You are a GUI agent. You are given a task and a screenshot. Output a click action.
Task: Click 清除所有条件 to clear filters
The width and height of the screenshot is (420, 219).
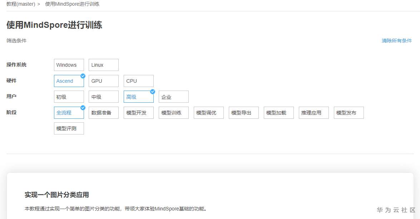click(x=396, y=41)
